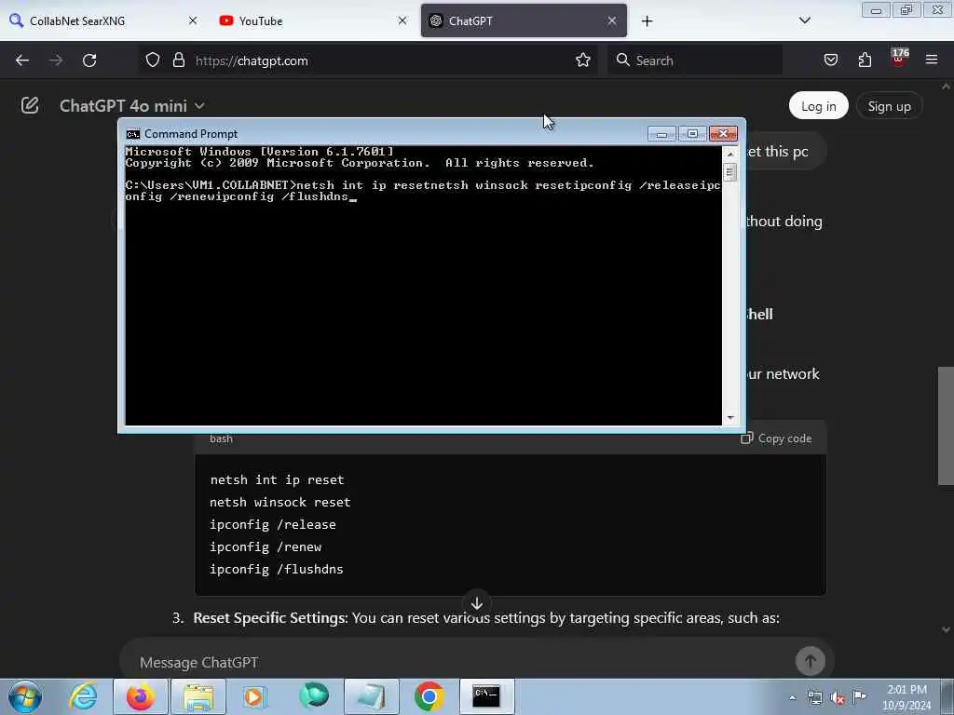Screen dimensions: 954x715
Task: Open the network tray icon
Action: [x=814, y=698]
